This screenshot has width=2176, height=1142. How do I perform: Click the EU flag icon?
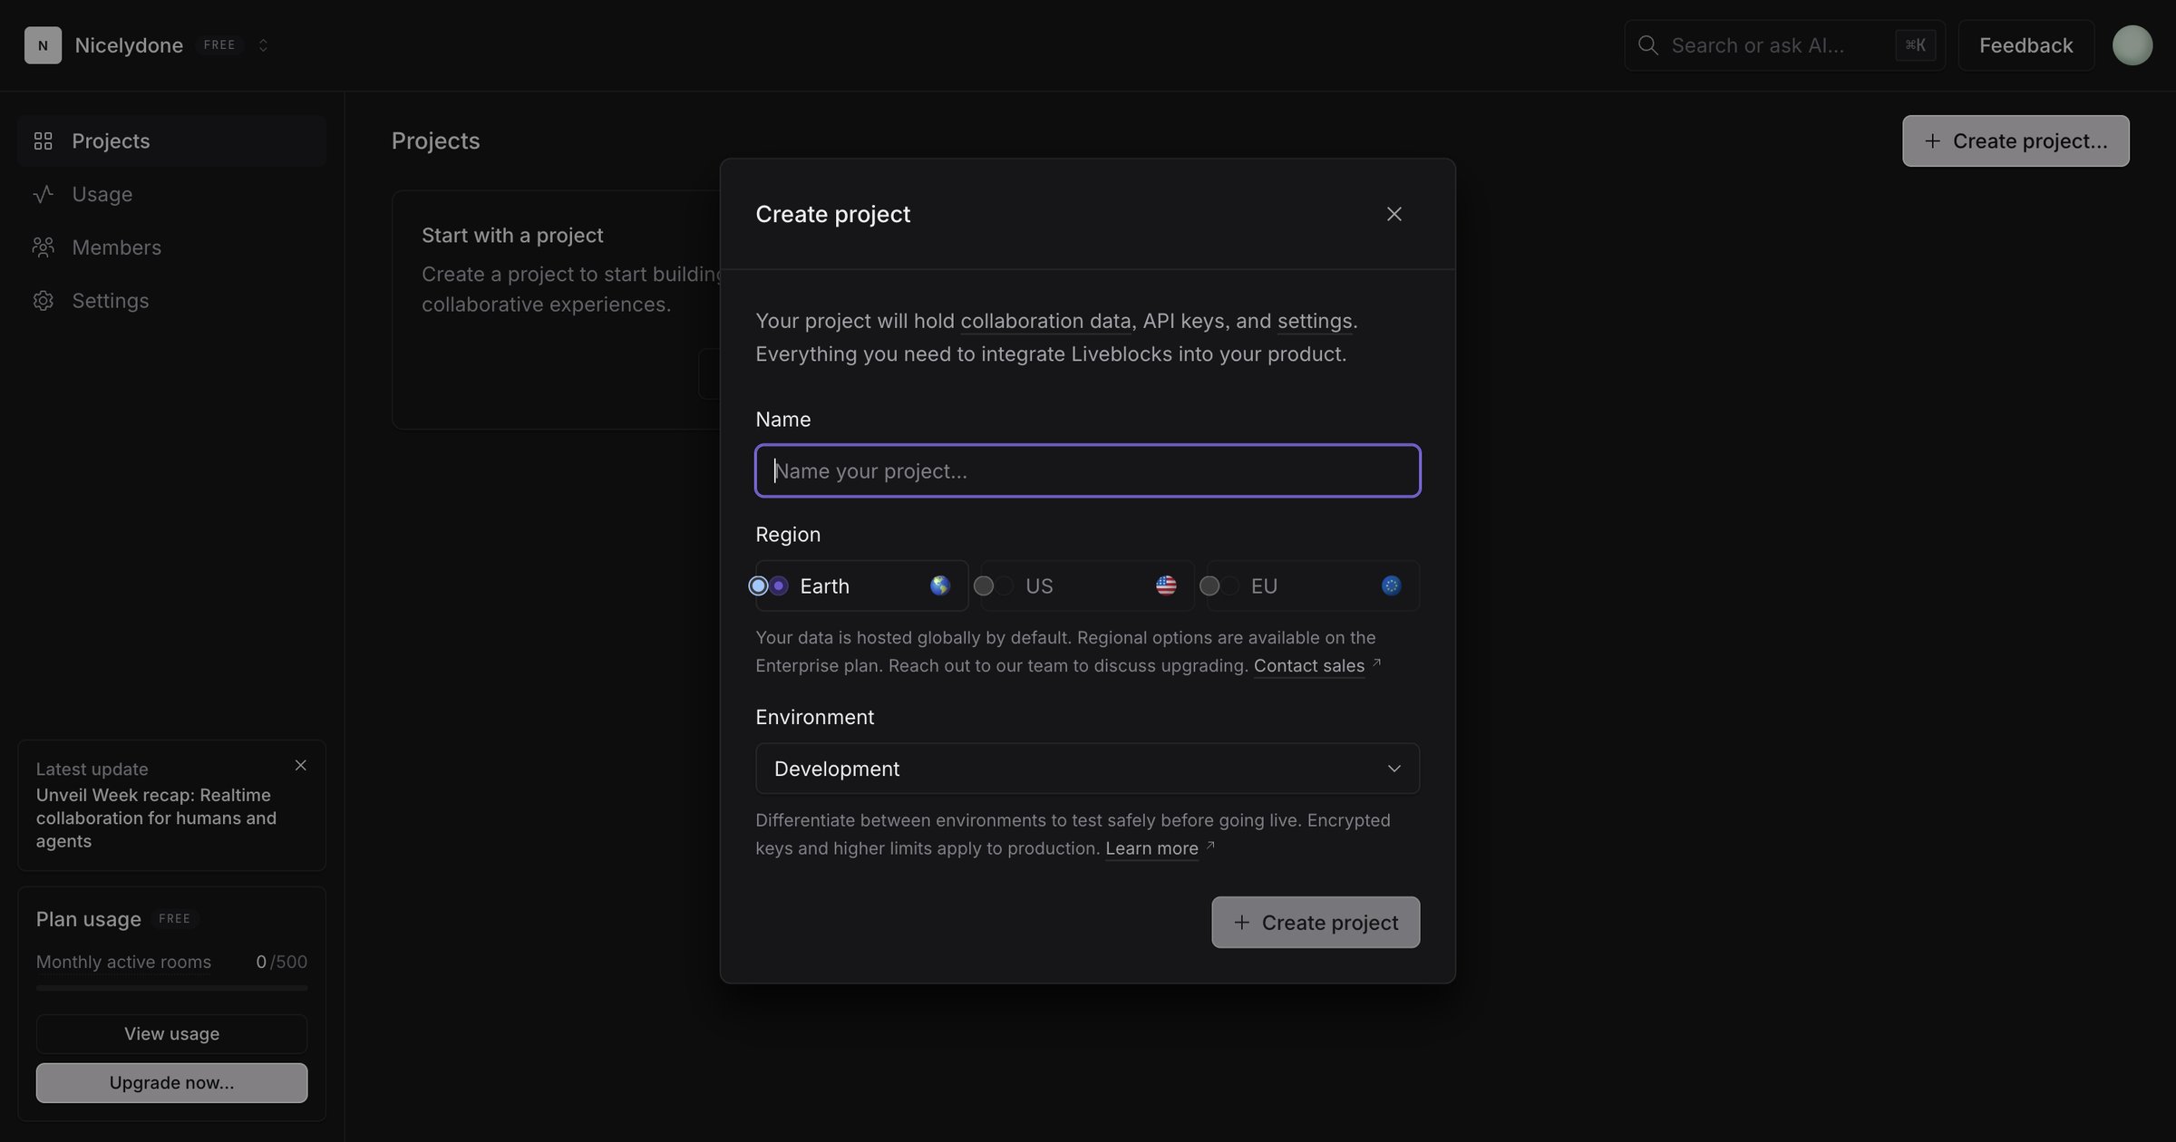pyautogui.click(x=1391, y=586)
